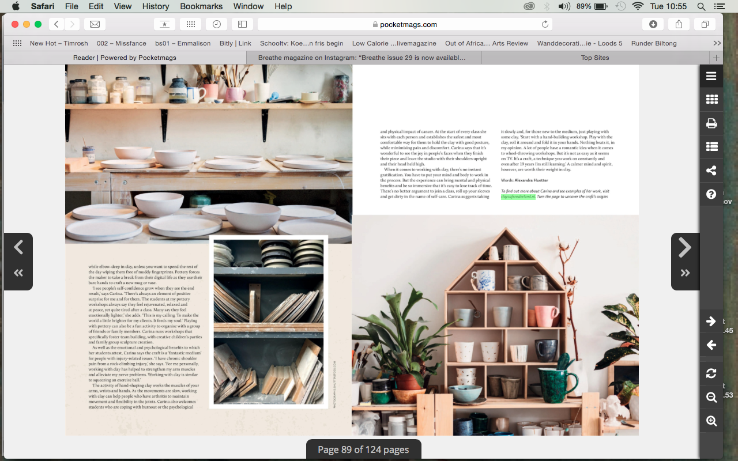Open reader help question mark
This screenshot has height=461, width=738.
tap(711, 194)
